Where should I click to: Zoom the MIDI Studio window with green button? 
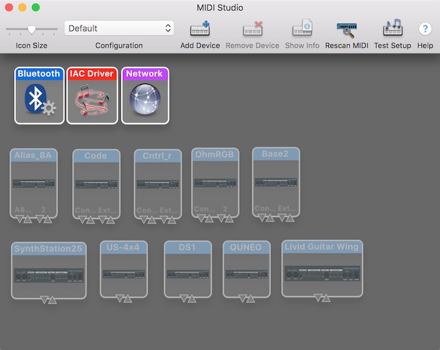tap(35, 7)
